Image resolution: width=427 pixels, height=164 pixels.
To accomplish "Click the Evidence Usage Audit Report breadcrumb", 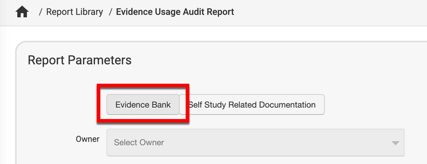I will coord(175,12).
